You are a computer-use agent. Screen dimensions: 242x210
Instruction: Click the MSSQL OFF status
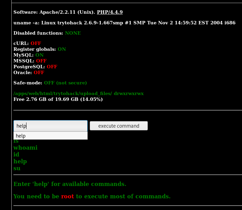[x=41, y=61]
